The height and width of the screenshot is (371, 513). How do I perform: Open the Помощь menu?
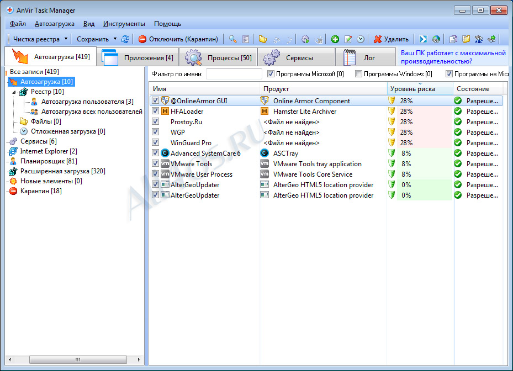(x=167, y=24)
